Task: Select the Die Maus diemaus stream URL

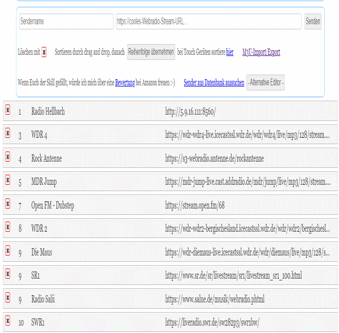Action: (x=247, y=253)
